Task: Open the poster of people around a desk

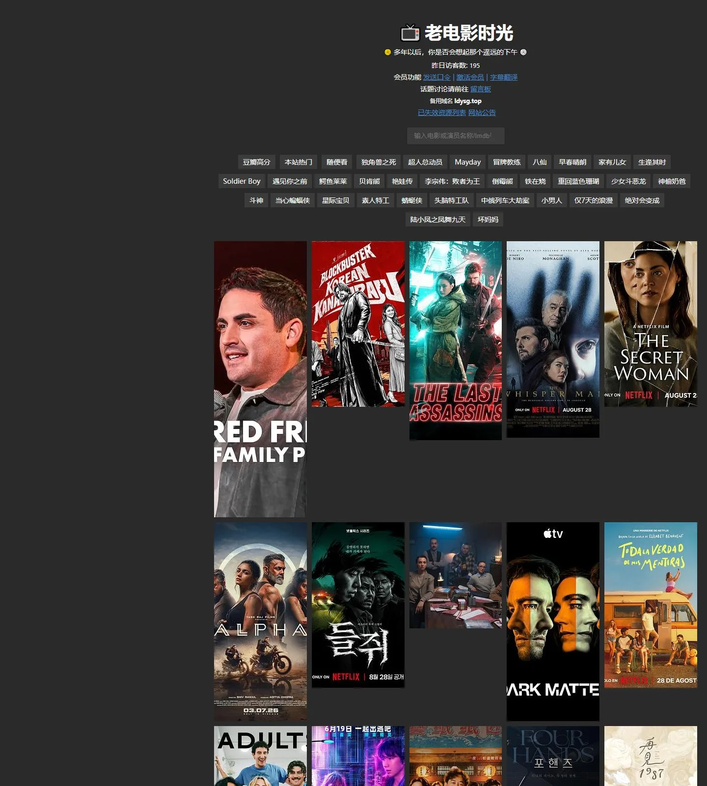Action: [456, 575]
